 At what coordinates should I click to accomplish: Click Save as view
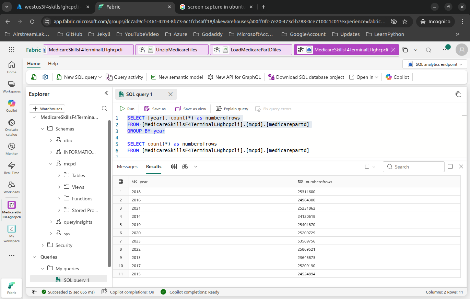(191, 109)
